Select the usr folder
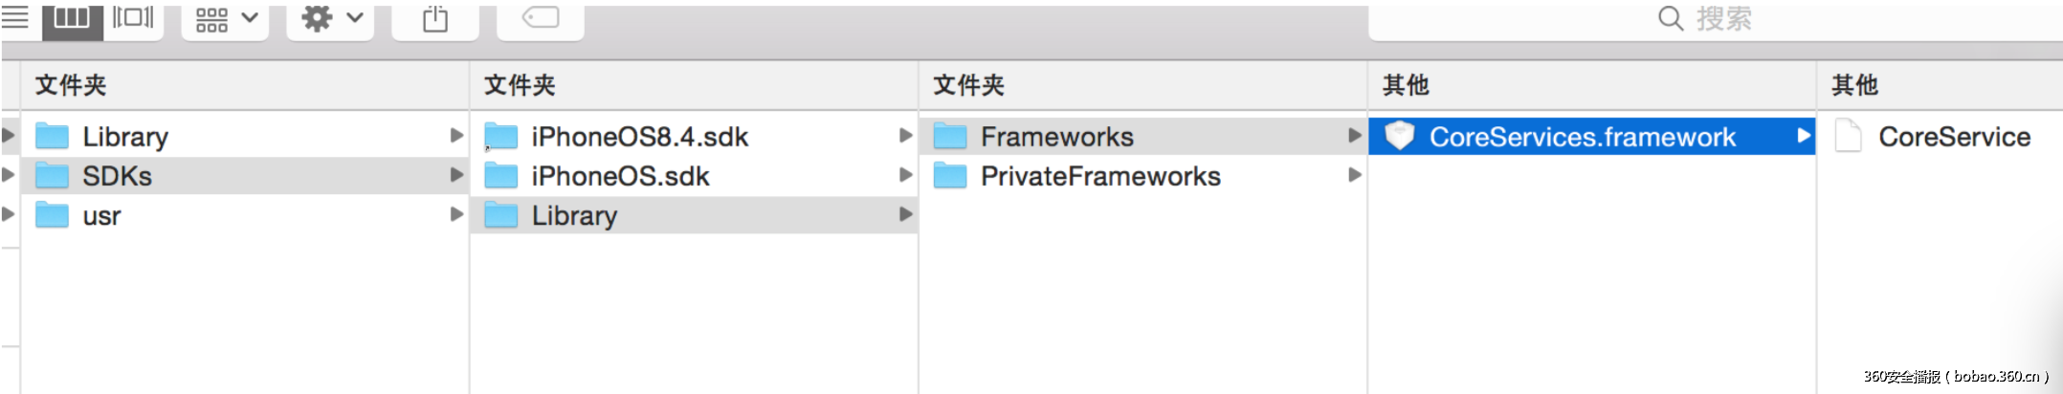 101,216
